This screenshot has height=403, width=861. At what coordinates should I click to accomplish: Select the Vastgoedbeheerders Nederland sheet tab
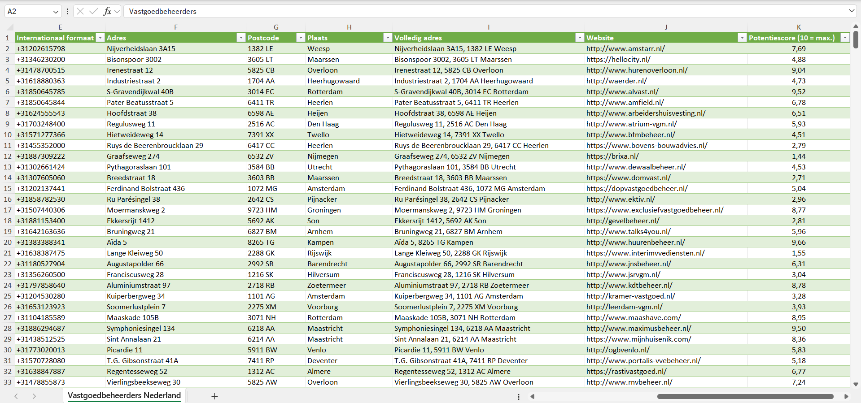[124, 395]
